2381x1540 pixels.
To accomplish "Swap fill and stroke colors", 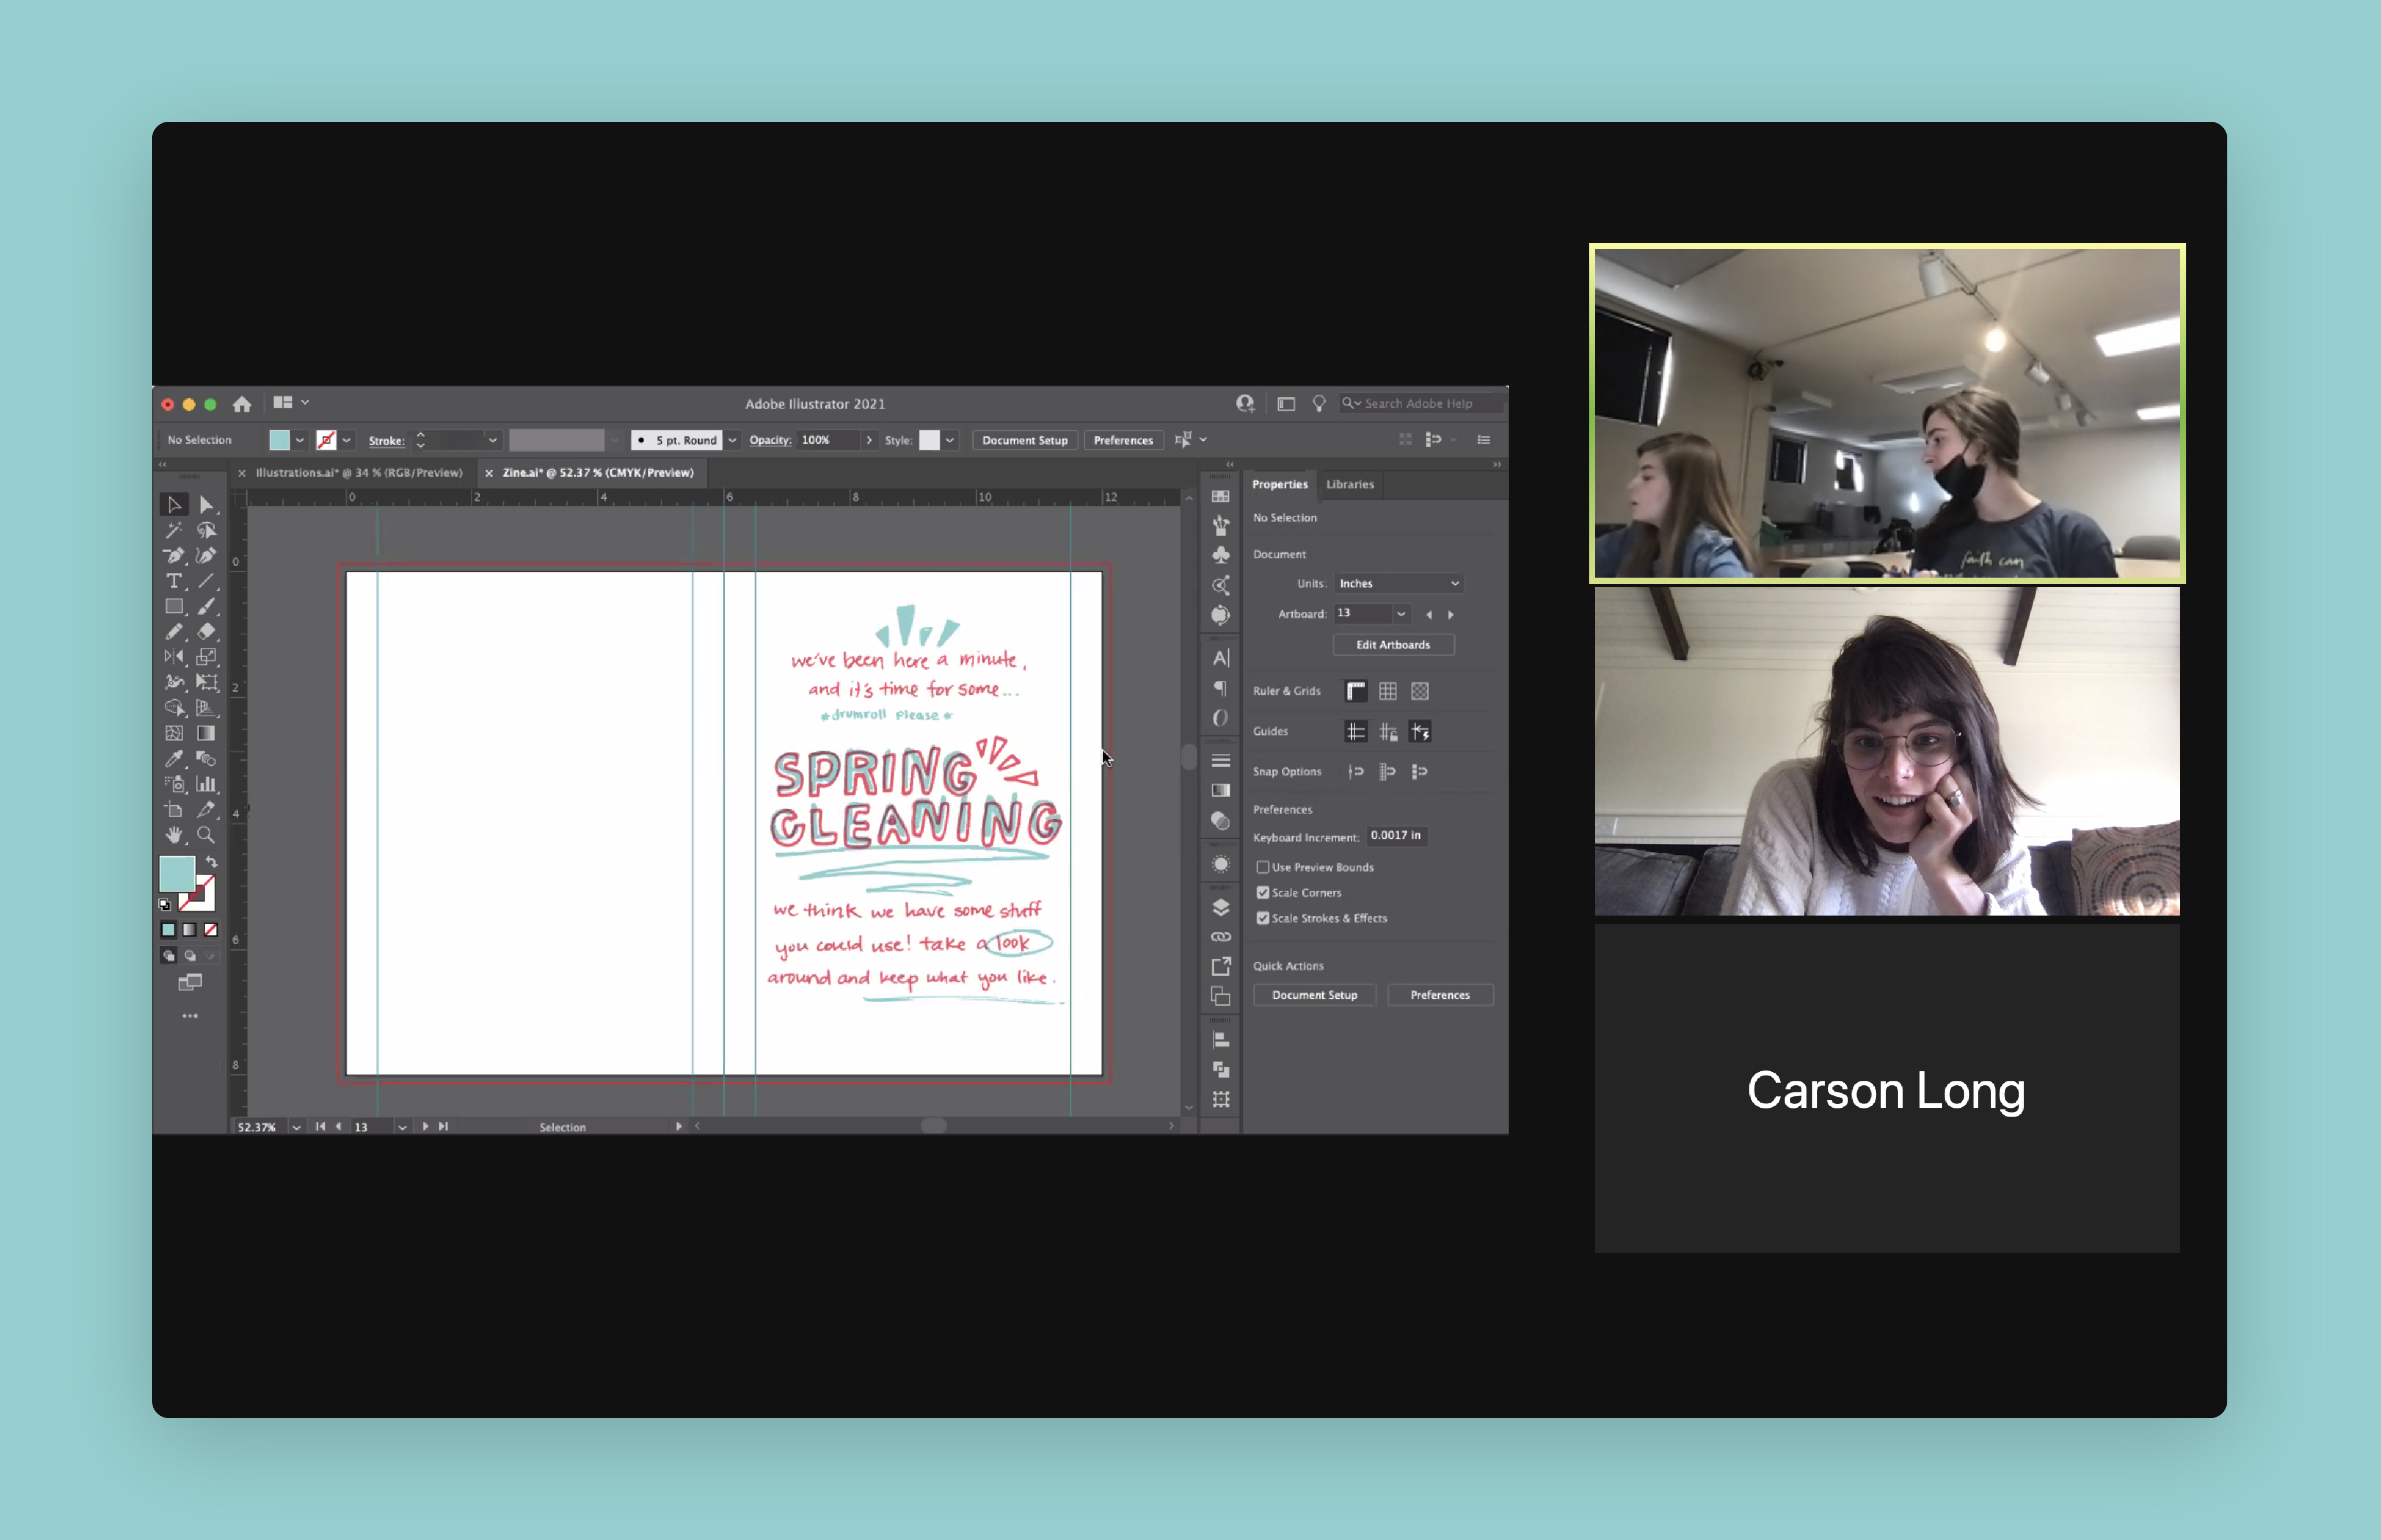I will (211, 861).
